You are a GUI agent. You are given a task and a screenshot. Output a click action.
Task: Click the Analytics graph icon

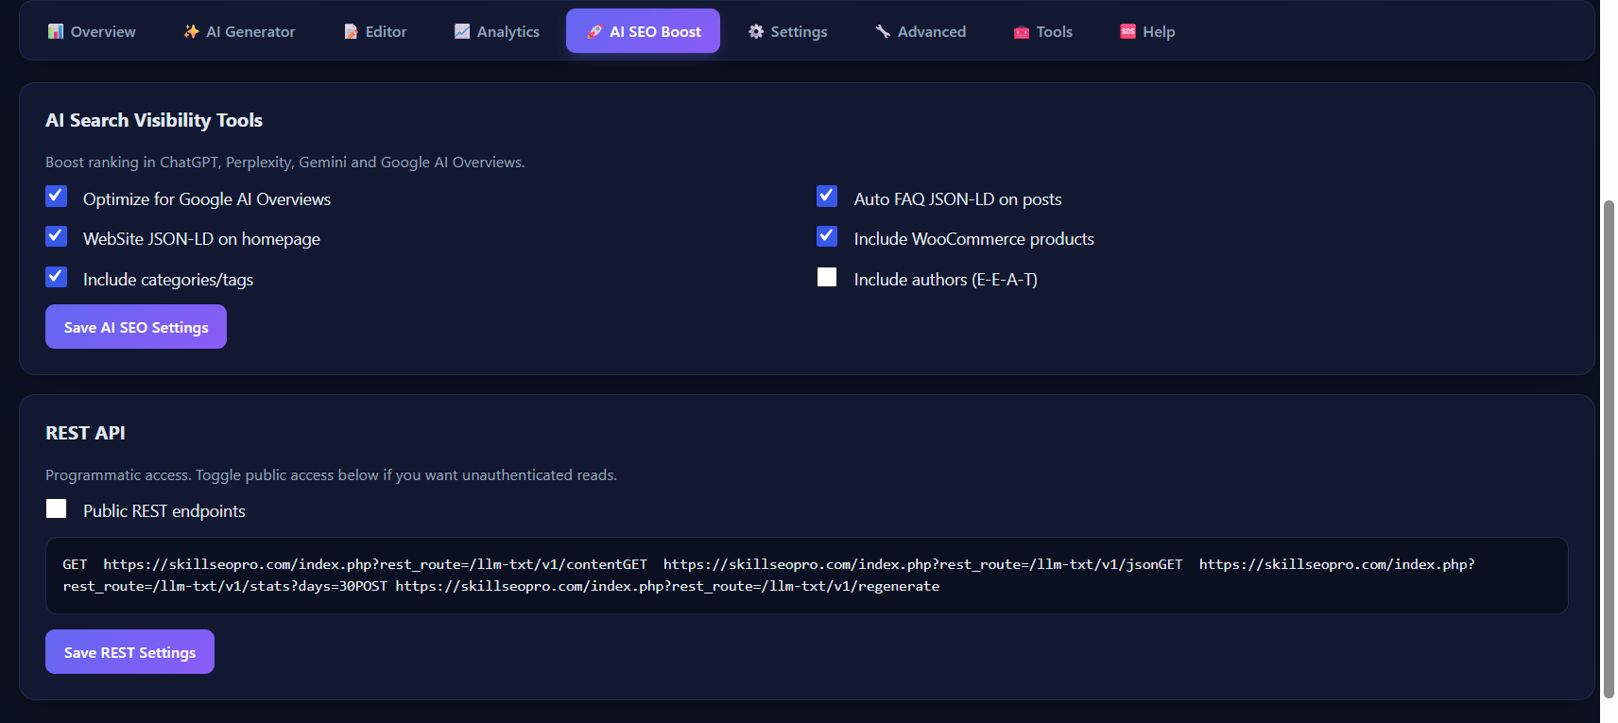point(462,31)
